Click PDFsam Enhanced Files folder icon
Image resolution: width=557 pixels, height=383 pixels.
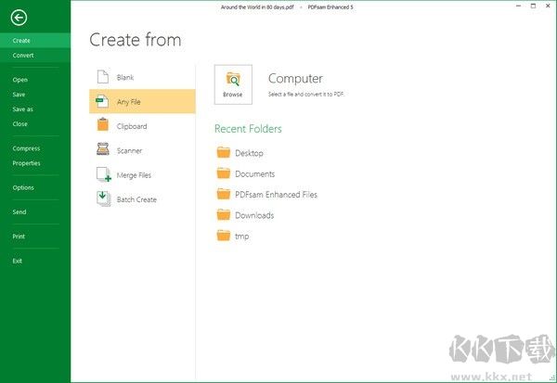click(x=224, y=194)
